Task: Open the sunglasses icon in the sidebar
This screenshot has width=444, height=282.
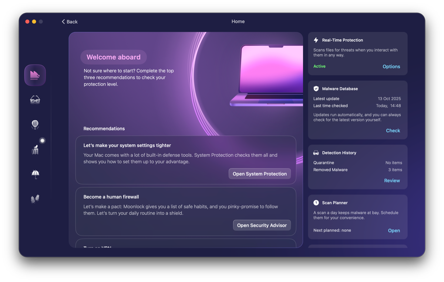Action: tap(35, 100)
